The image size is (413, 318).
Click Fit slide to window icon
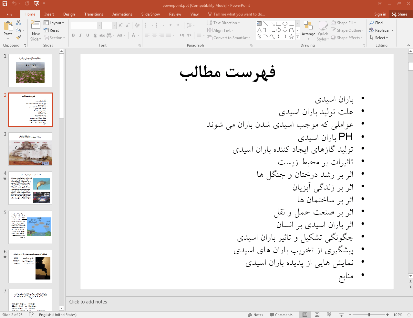point(408,315)
